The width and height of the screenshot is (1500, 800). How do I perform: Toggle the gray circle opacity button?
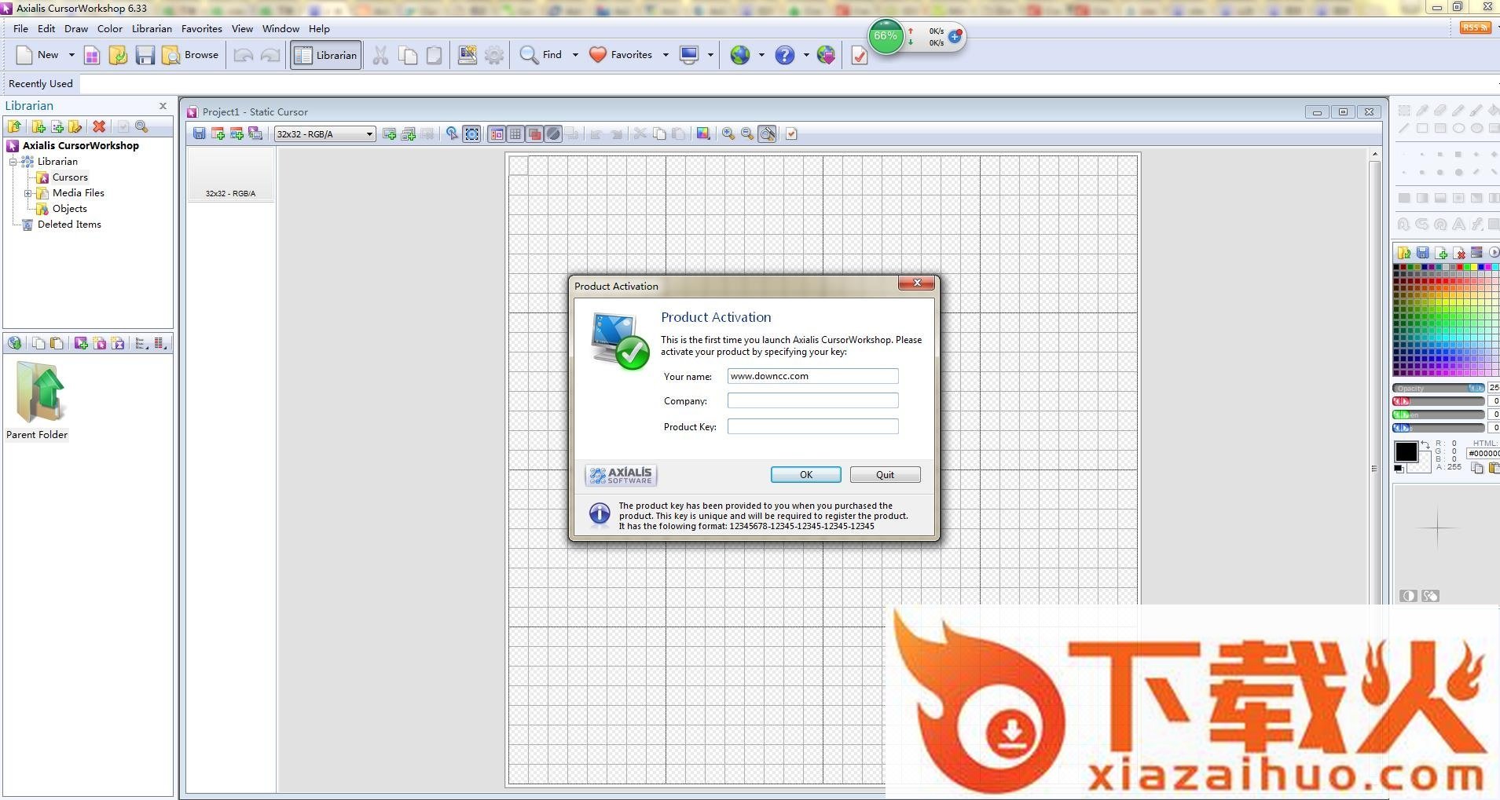tap(553, 134)
